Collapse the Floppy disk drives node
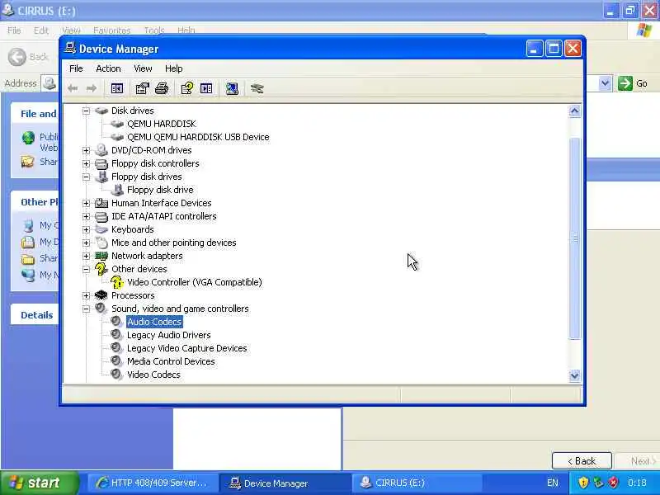Image resolution: width=660 pixels, height=495 pixels. point(87,177)
